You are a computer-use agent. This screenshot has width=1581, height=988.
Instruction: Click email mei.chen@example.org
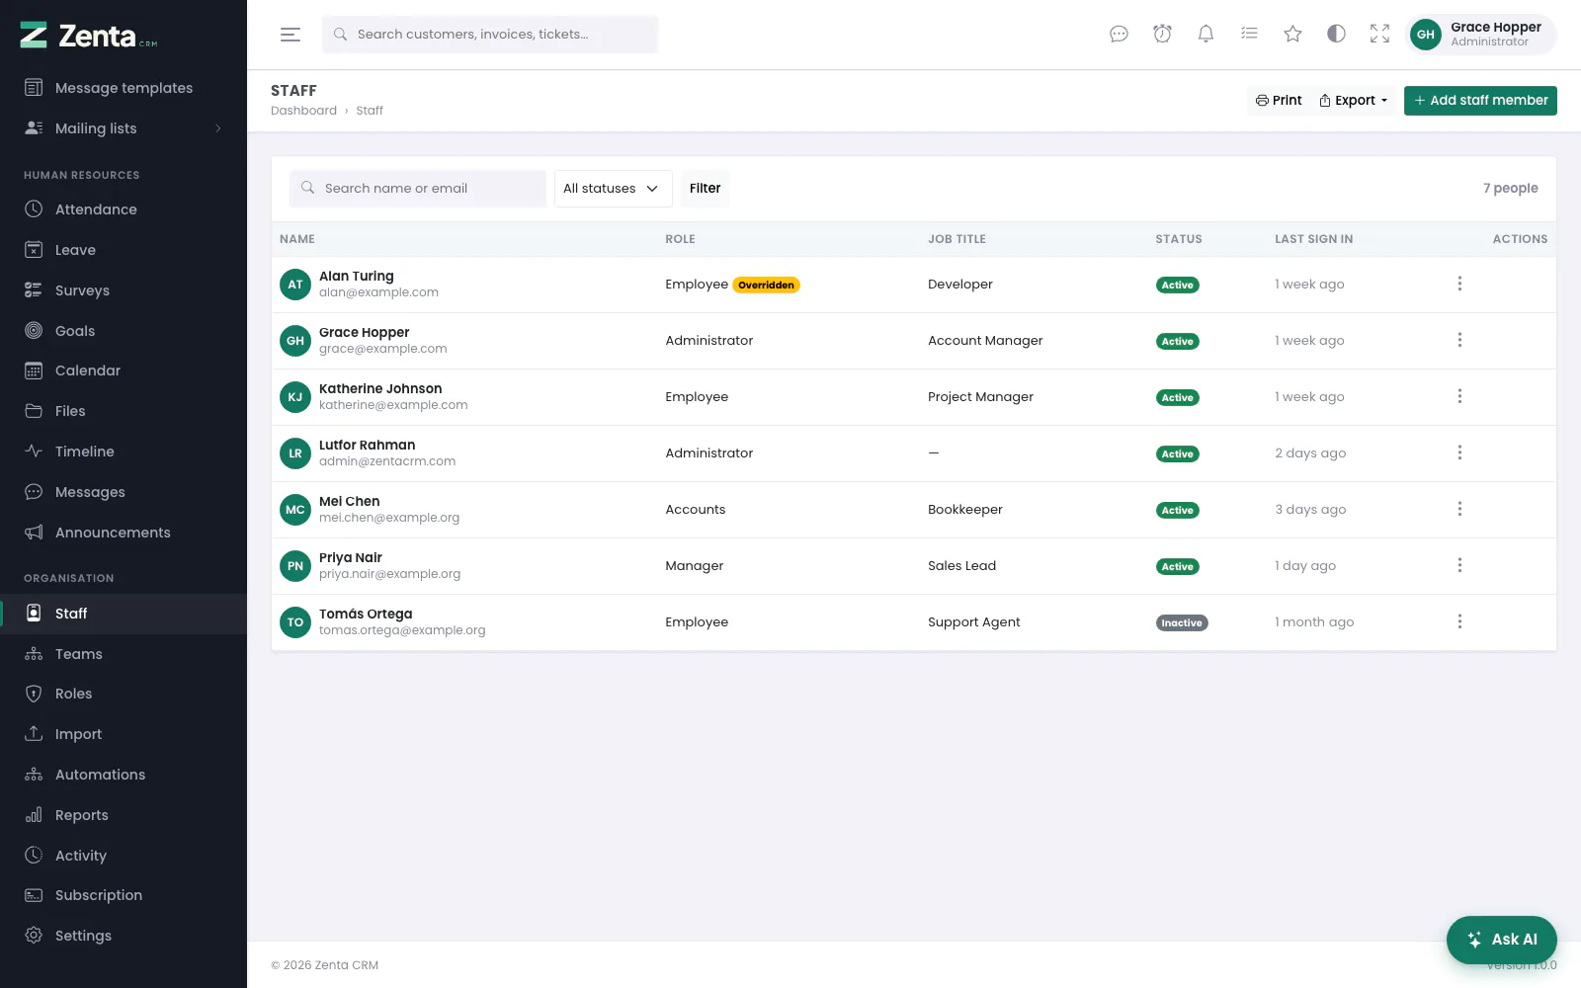(x=389, y=518)
